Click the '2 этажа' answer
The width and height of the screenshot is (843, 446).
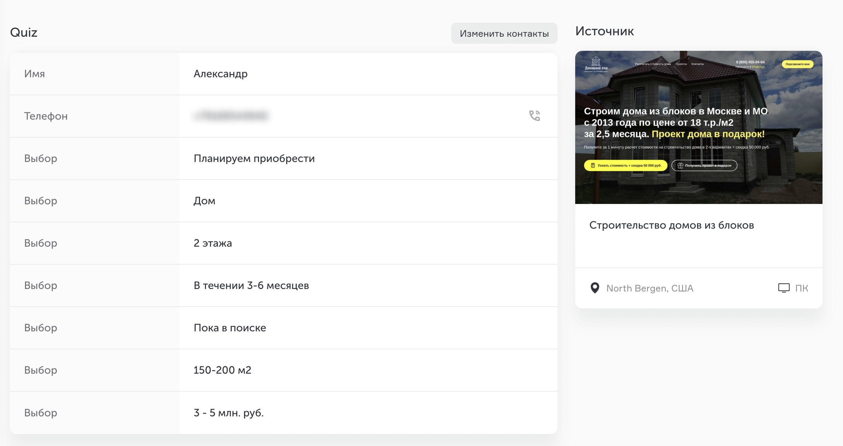tap(213, 243)
